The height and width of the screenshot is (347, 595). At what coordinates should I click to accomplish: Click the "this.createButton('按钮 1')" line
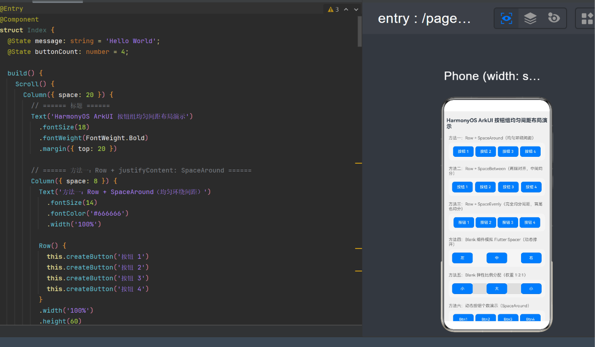click(x=97, y=256)
